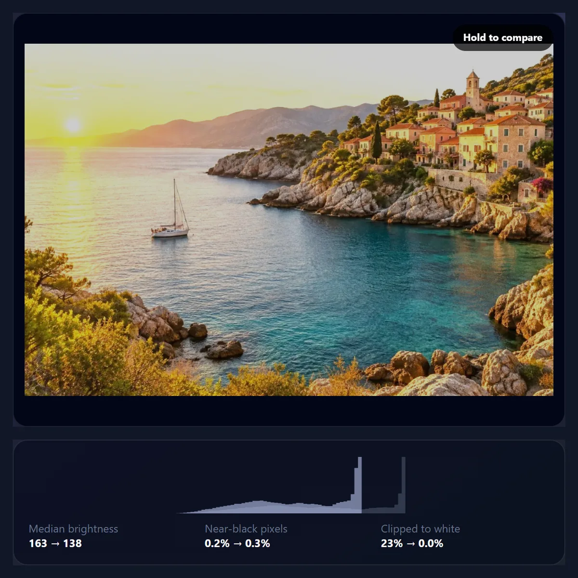Viewport: 578px width, 578px height.
Task: Select the Clipped to white label
Action: tap(420, 529)
